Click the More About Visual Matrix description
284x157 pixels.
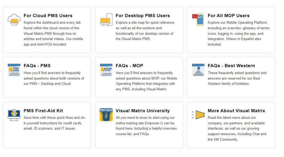237,129
